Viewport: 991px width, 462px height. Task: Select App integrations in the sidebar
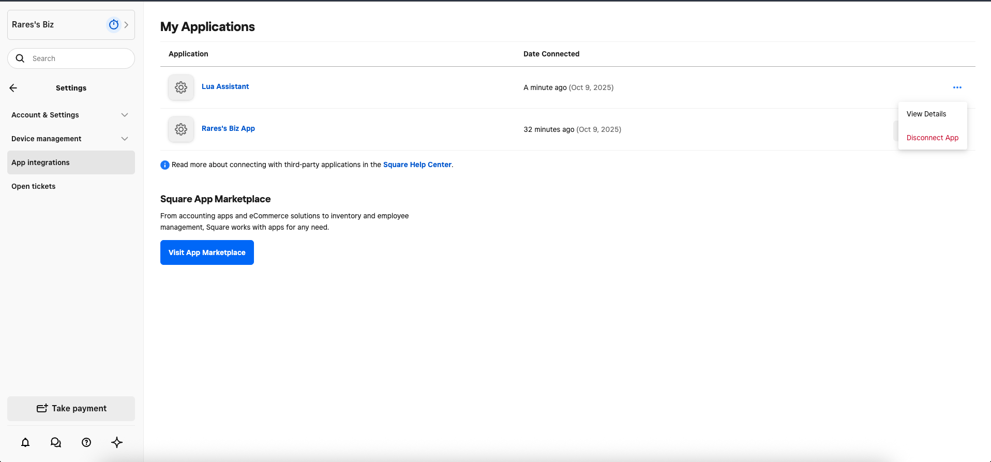[71, 162]
